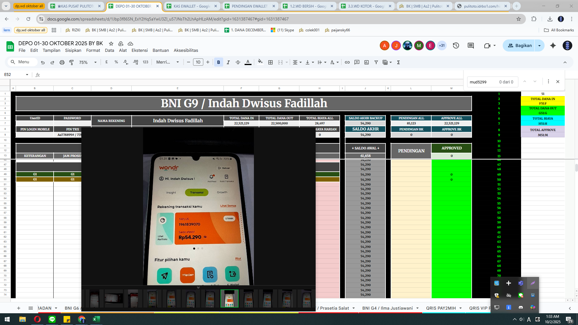The width and height of the screenshot is (578, 325).
Task: Decrease font size with minus button
Action: click(x=189, y=62)
